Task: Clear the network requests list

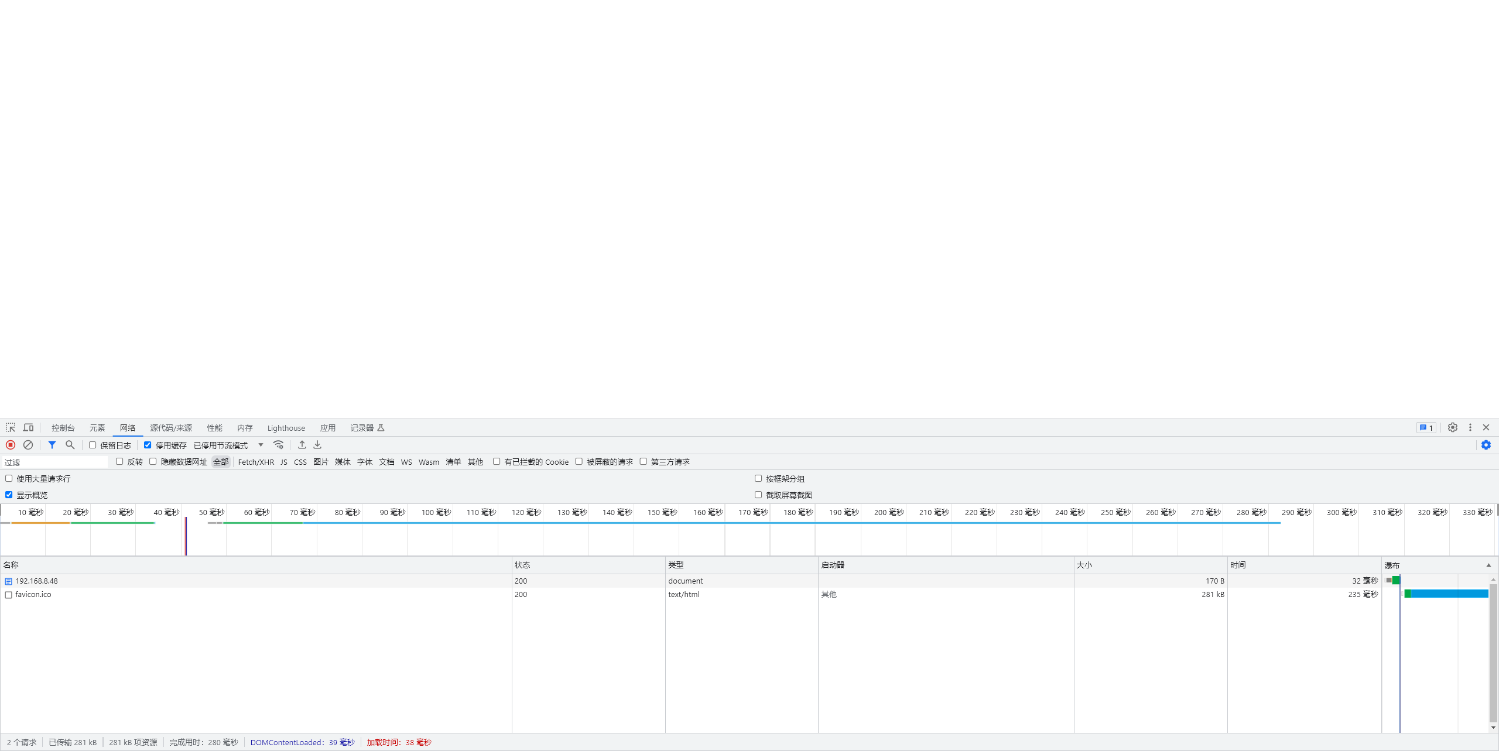Action: tap(28, 445)
